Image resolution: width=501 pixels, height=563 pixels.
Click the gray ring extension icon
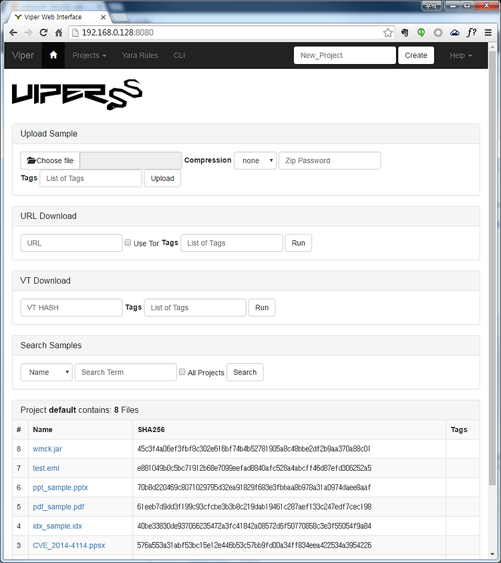[x=438, y=33]
